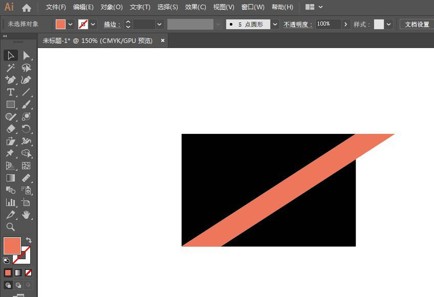This screenshot has height=297, width=434.
Task: Pick the Measure ruler tool
Action: click(26, 178)
